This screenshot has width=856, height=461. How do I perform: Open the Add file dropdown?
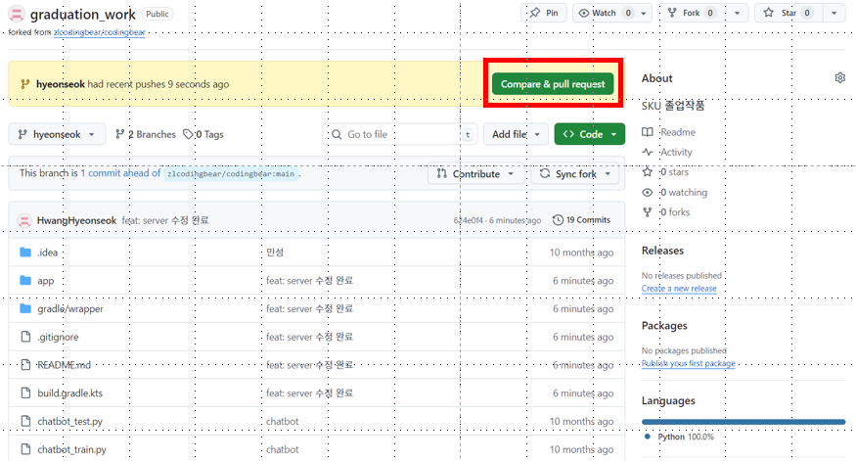(516, 134)
